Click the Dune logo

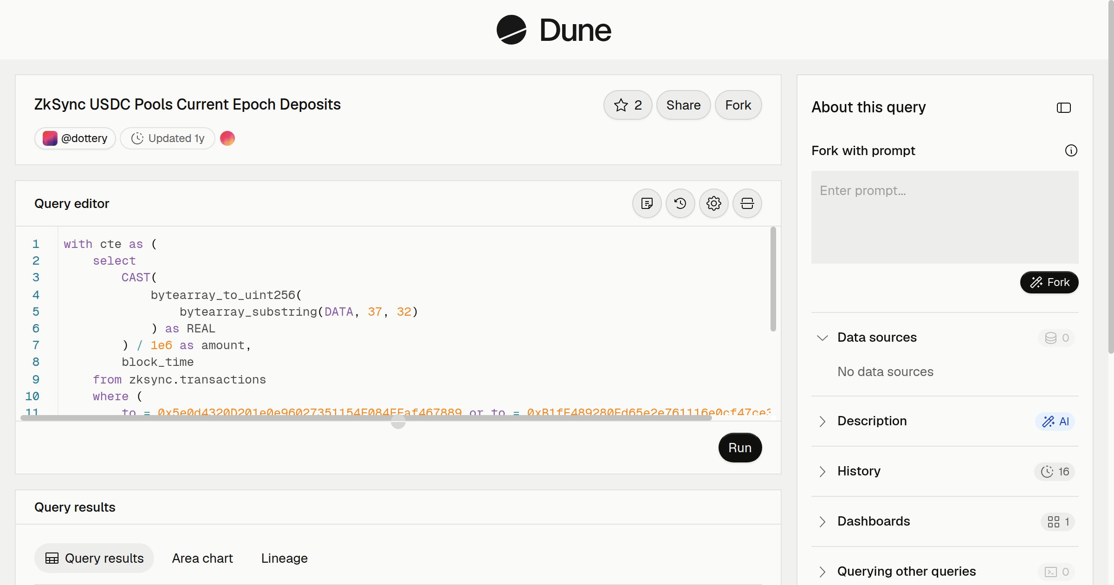coord(554,30)
